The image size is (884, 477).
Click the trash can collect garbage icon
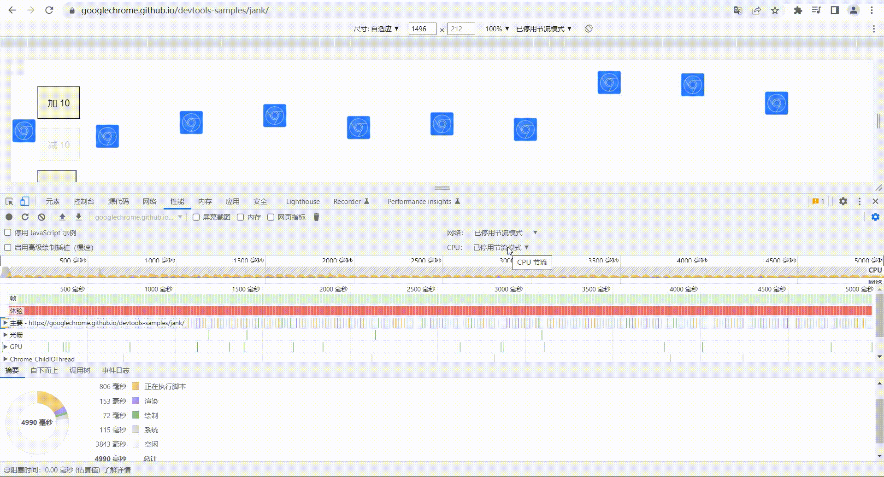(316, 217)
